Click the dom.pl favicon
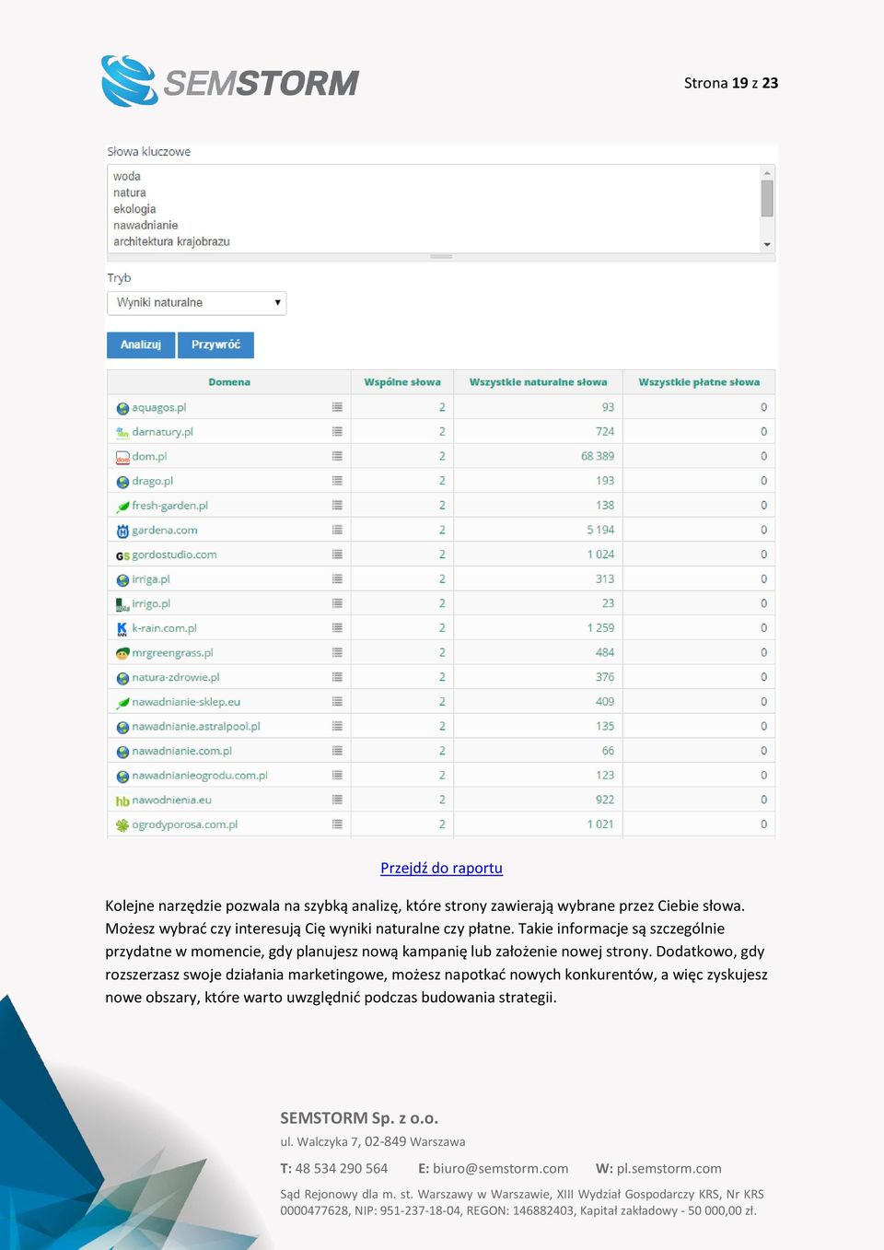Image resolution: width=884 pixels, height=1250 pixels. [122, 457]
